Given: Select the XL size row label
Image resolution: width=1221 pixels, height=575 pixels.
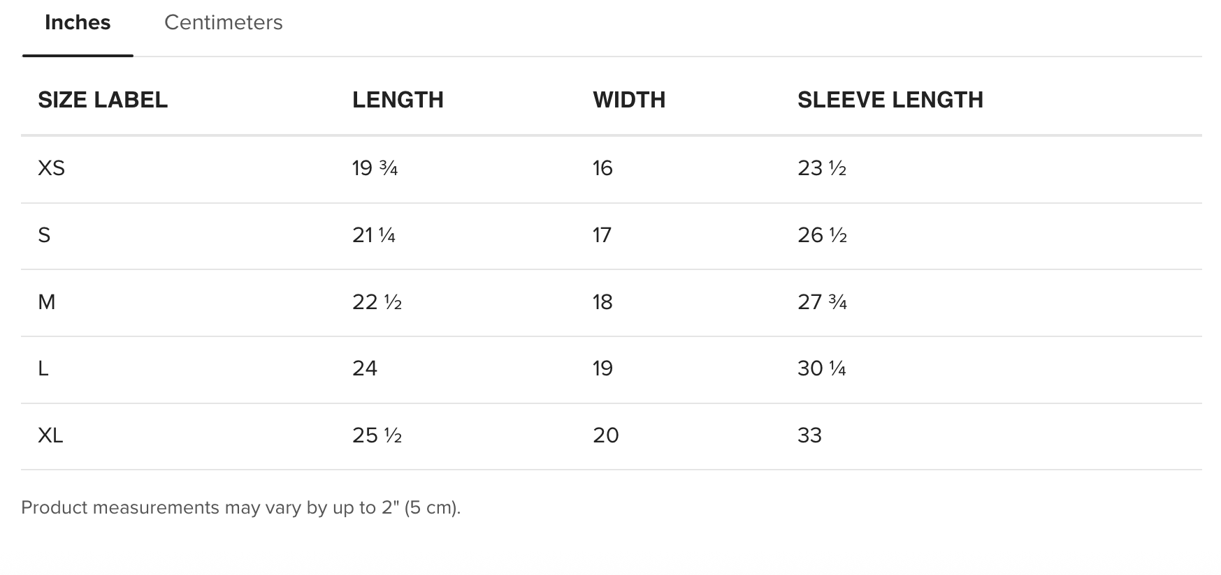Looking at the screenshot, I should tap(50, 435).
